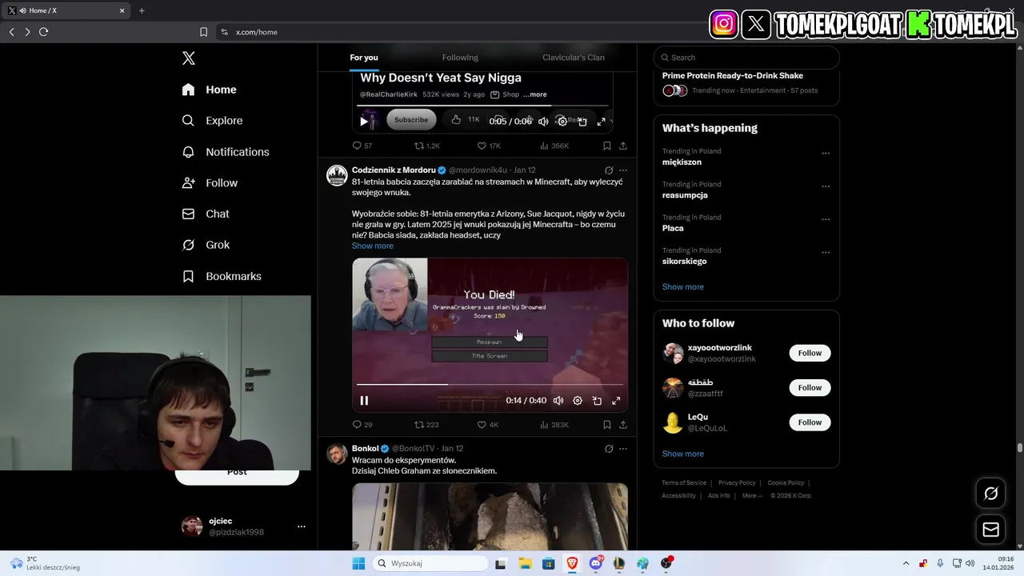Open more options for Płaca trend
Screen dimensions: 1024x576
[x=826, y=219]
